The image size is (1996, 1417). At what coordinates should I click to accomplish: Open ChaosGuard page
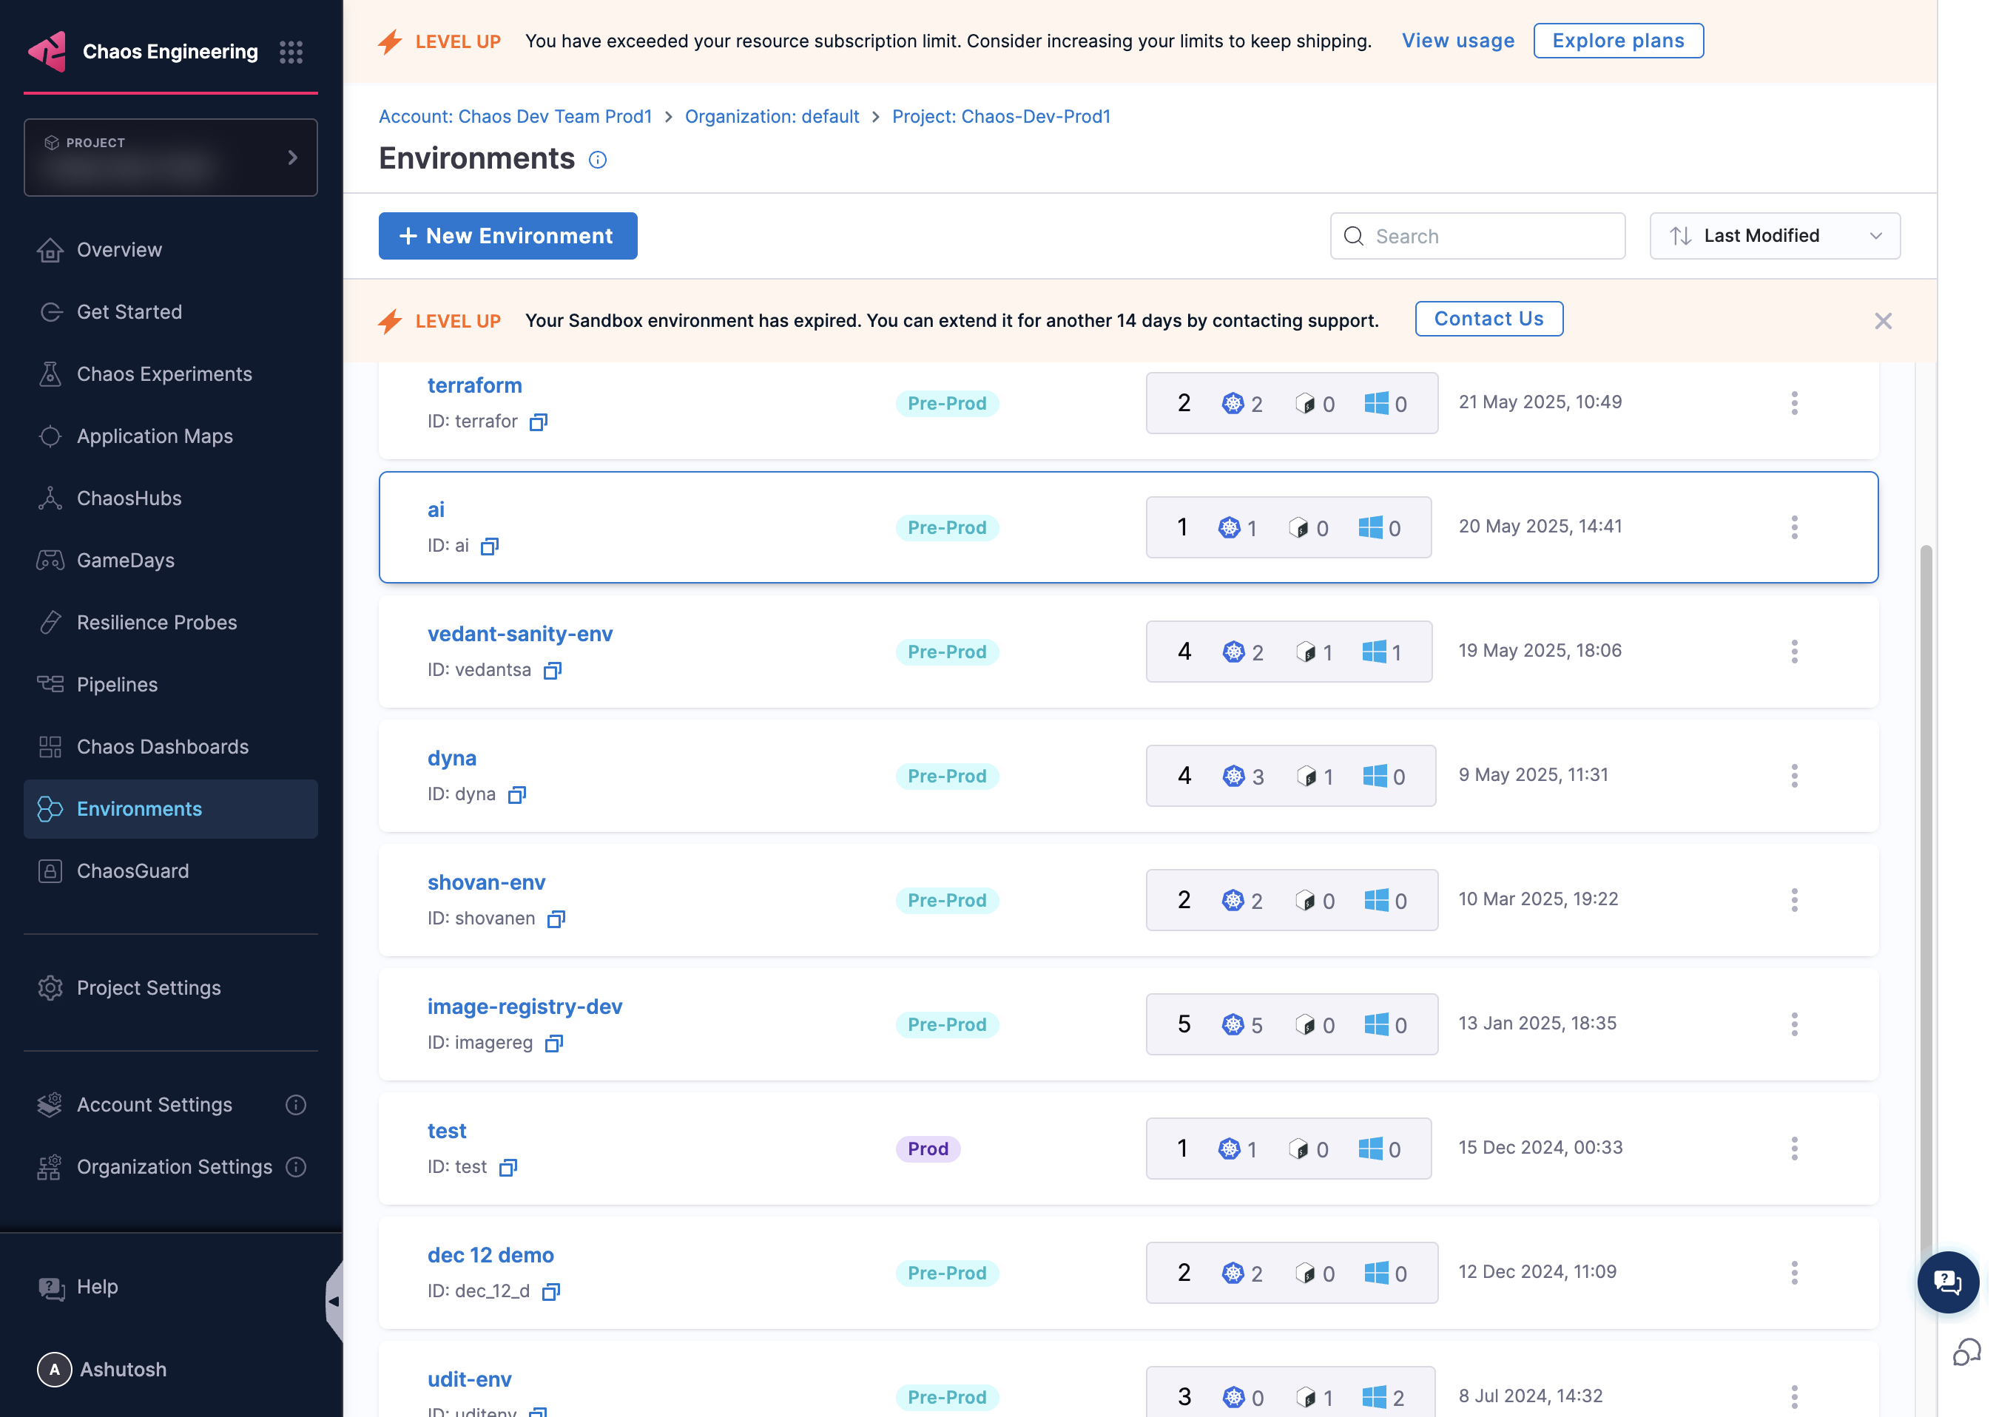pos(132,870)
